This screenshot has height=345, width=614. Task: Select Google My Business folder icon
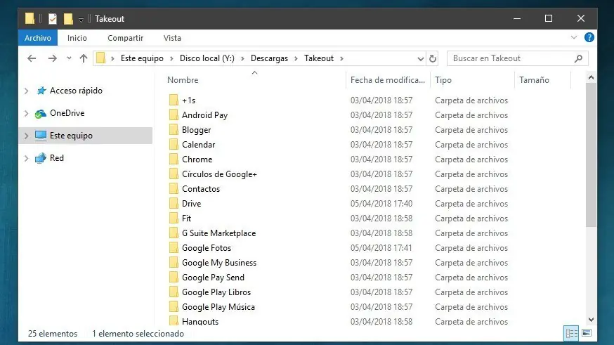pos(174,262)
